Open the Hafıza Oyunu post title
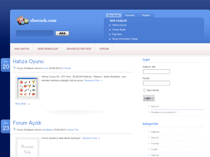Screen dimensions: 210x157 (28, 61)
